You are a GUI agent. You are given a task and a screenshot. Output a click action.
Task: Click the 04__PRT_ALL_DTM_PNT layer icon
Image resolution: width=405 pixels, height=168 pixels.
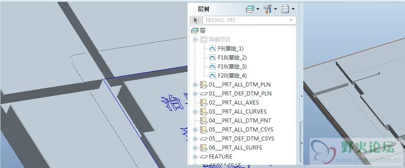pos(204,121)
